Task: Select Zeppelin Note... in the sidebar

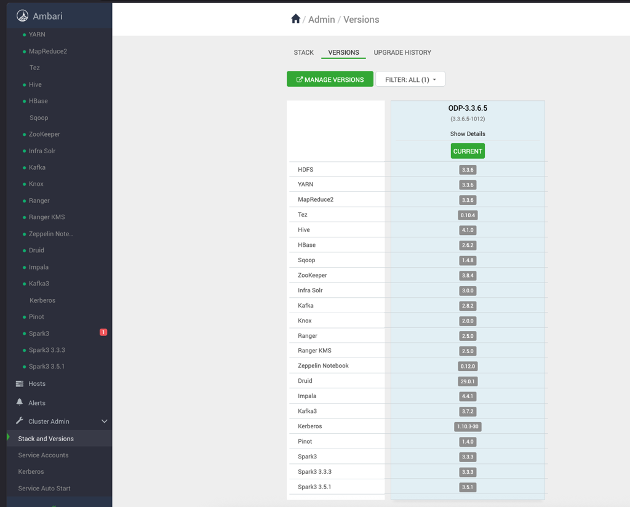Action: [51, 234]
